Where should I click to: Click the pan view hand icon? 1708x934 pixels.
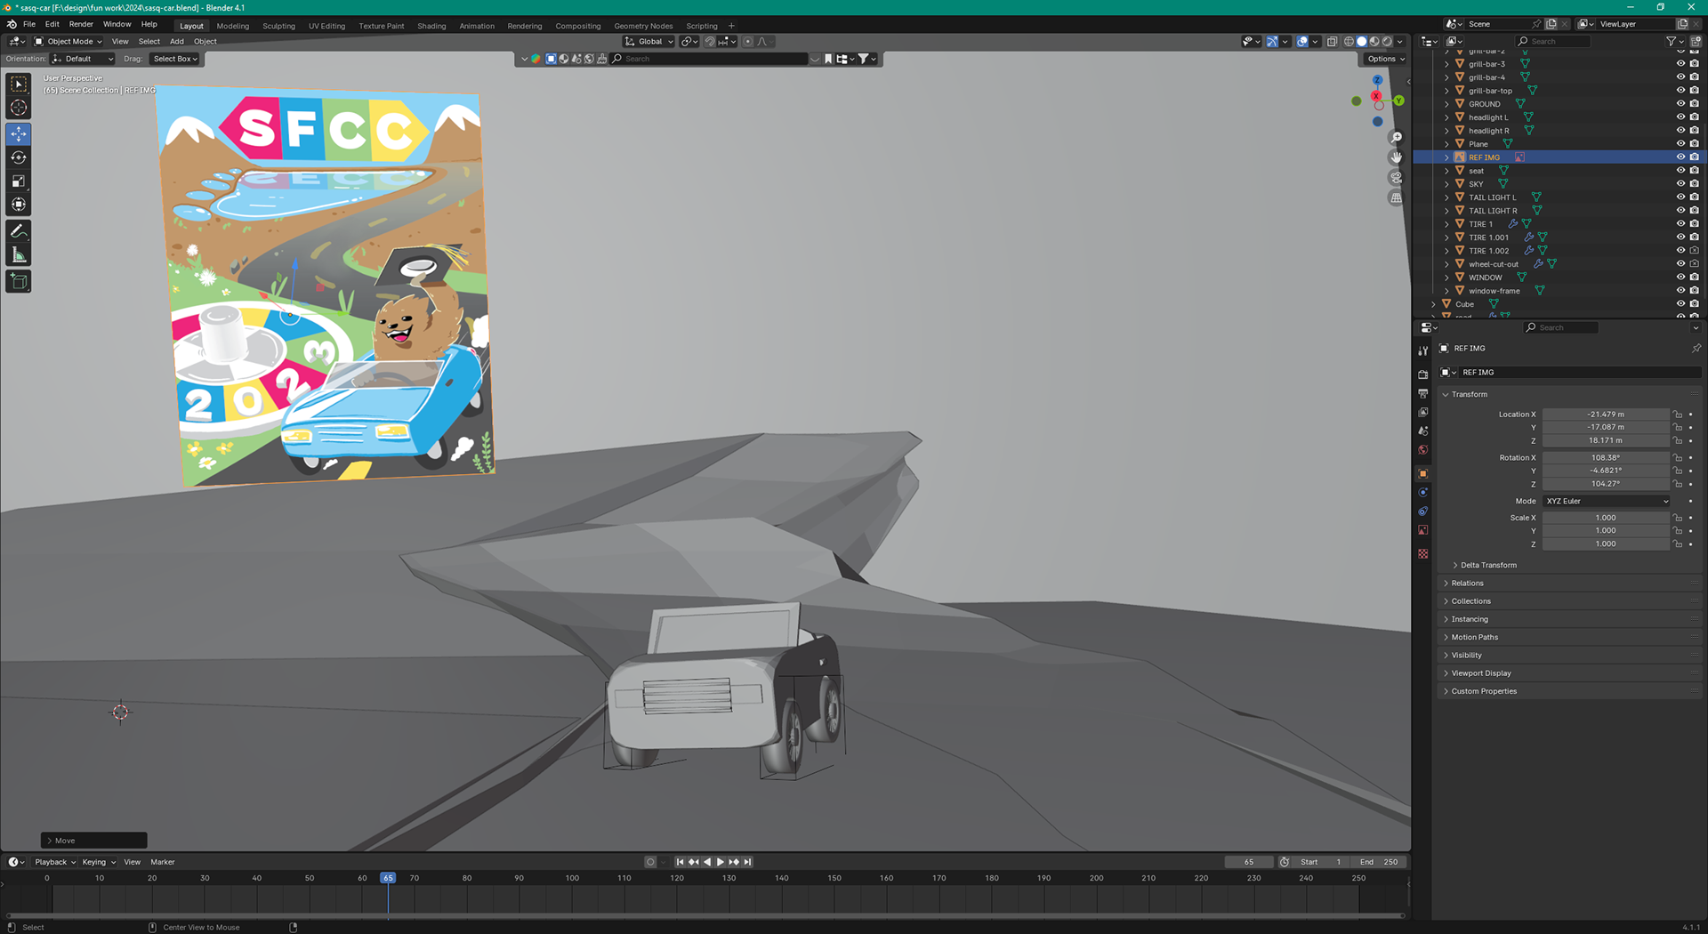point(1396,157)
